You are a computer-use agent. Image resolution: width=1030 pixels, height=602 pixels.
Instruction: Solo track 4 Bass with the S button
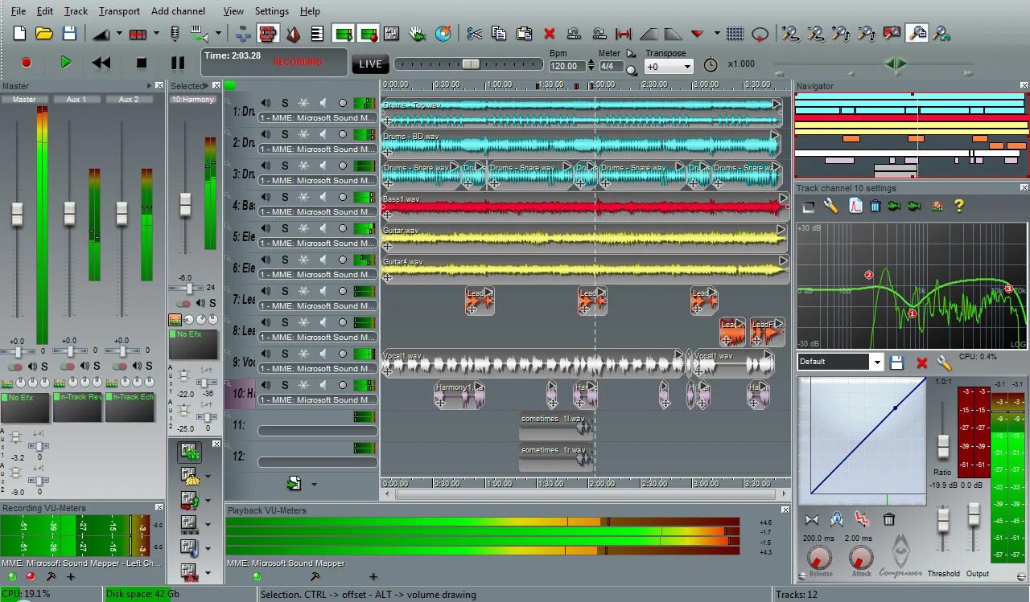click(285, 197)
